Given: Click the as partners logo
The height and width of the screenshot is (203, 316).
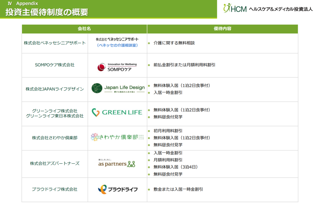Looking at the screenshot, I should tap(117, 163).
